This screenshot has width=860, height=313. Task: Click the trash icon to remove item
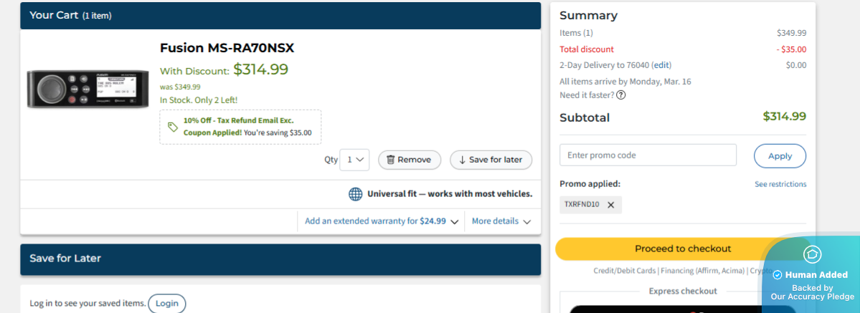point(391,160)
